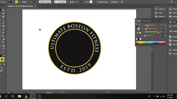Open the Properties panel
Screen dimensions: 177x99
pos(173,9)
